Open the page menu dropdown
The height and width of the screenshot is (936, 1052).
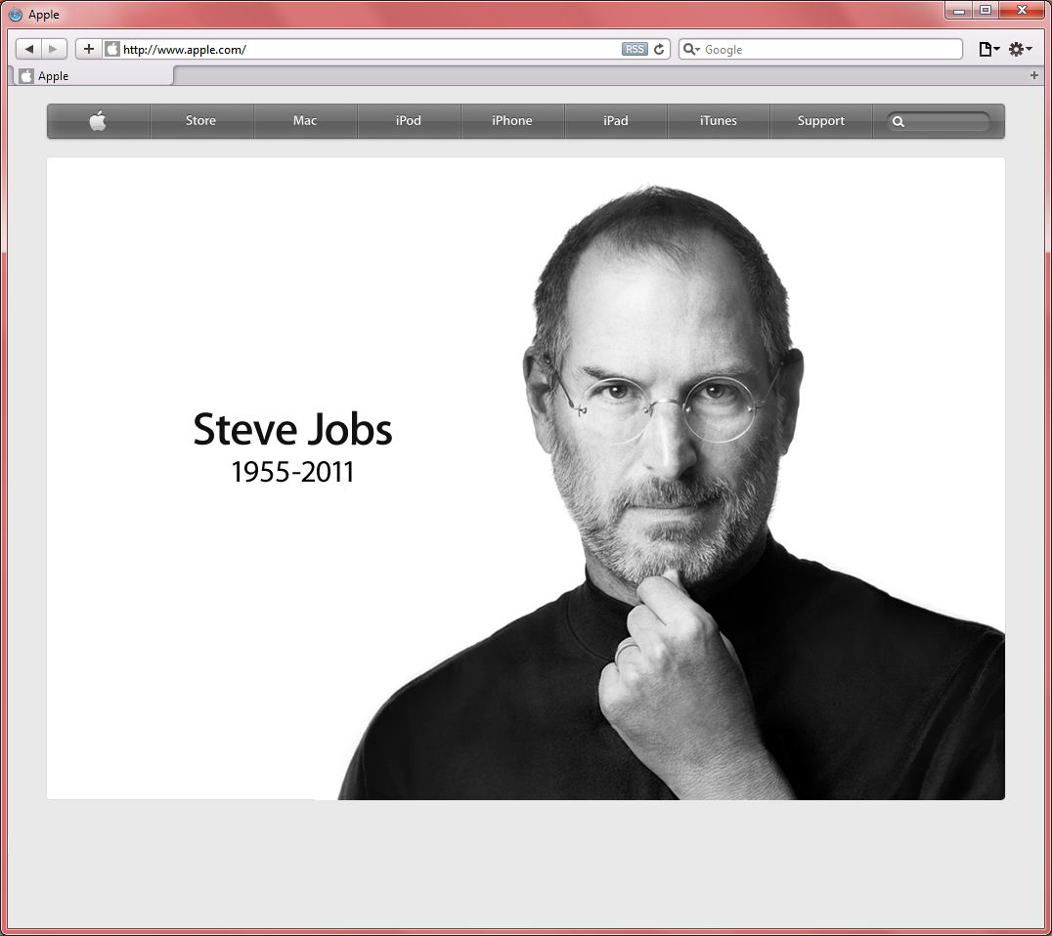click(x=989, y=49)
